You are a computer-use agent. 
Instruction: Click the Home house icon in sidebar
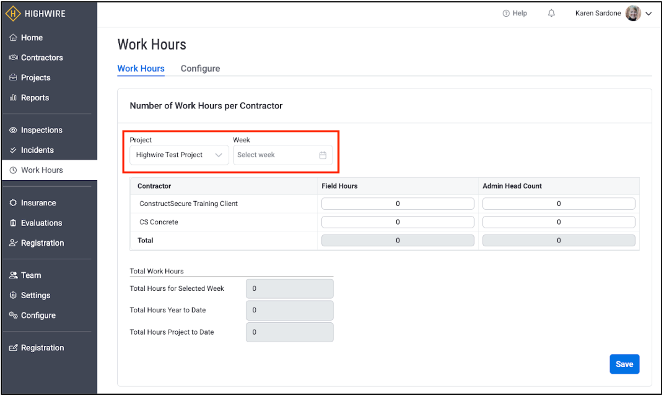coord(13,38)
